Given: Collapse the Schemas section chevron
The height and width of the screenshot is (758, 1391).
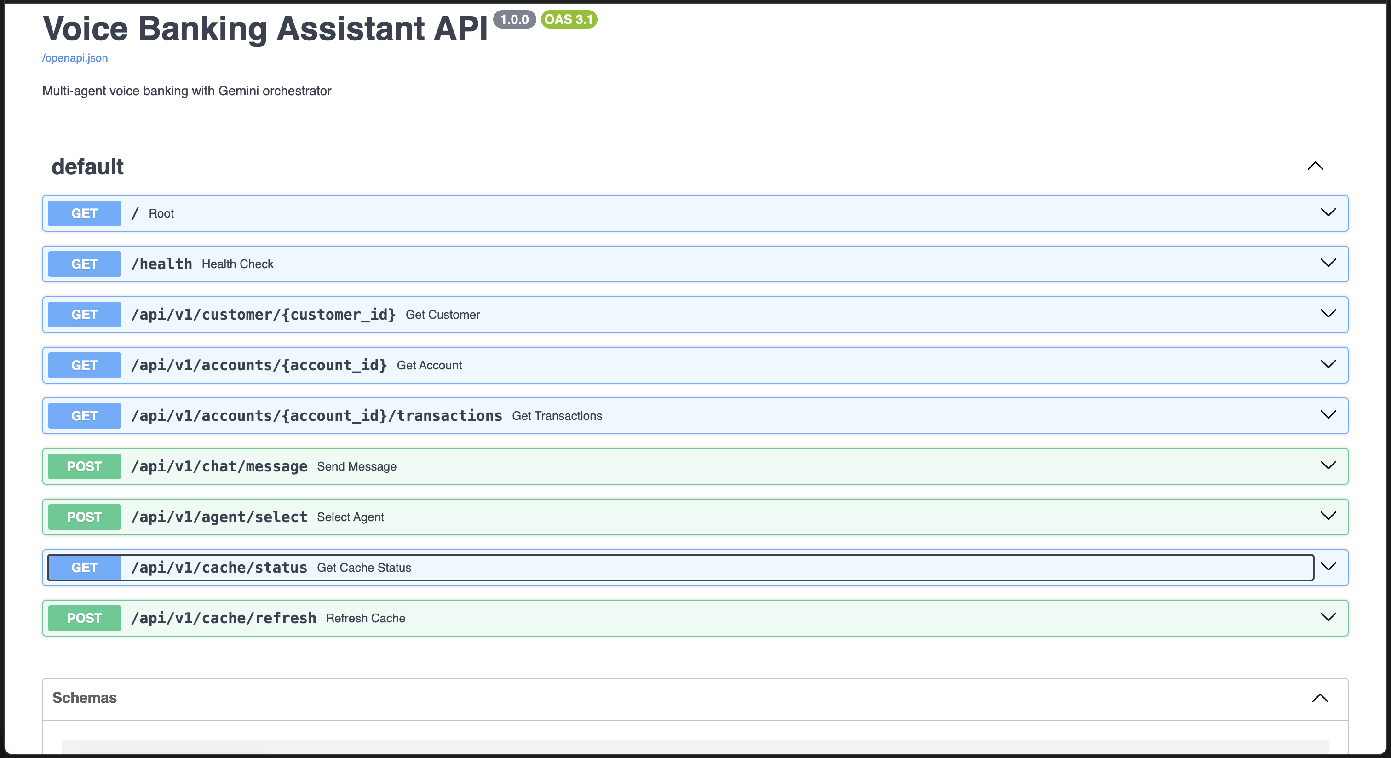Looking at the screenshot, I should pyautogui.click(x=1320, y=698).
